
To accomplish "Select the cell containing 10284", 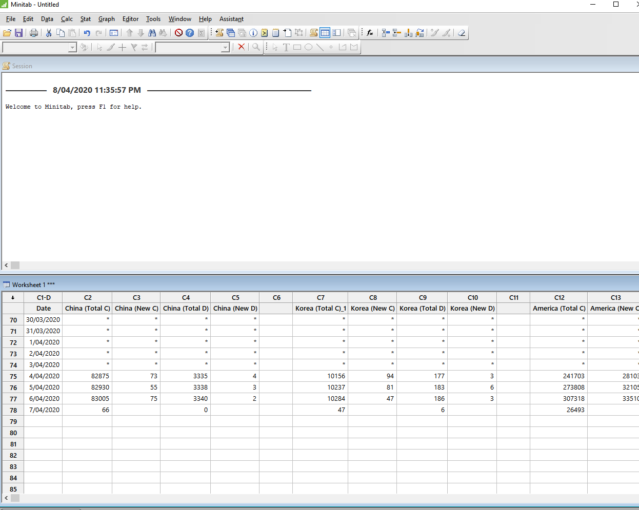I will pyautogui.click(x=321, y=399).
